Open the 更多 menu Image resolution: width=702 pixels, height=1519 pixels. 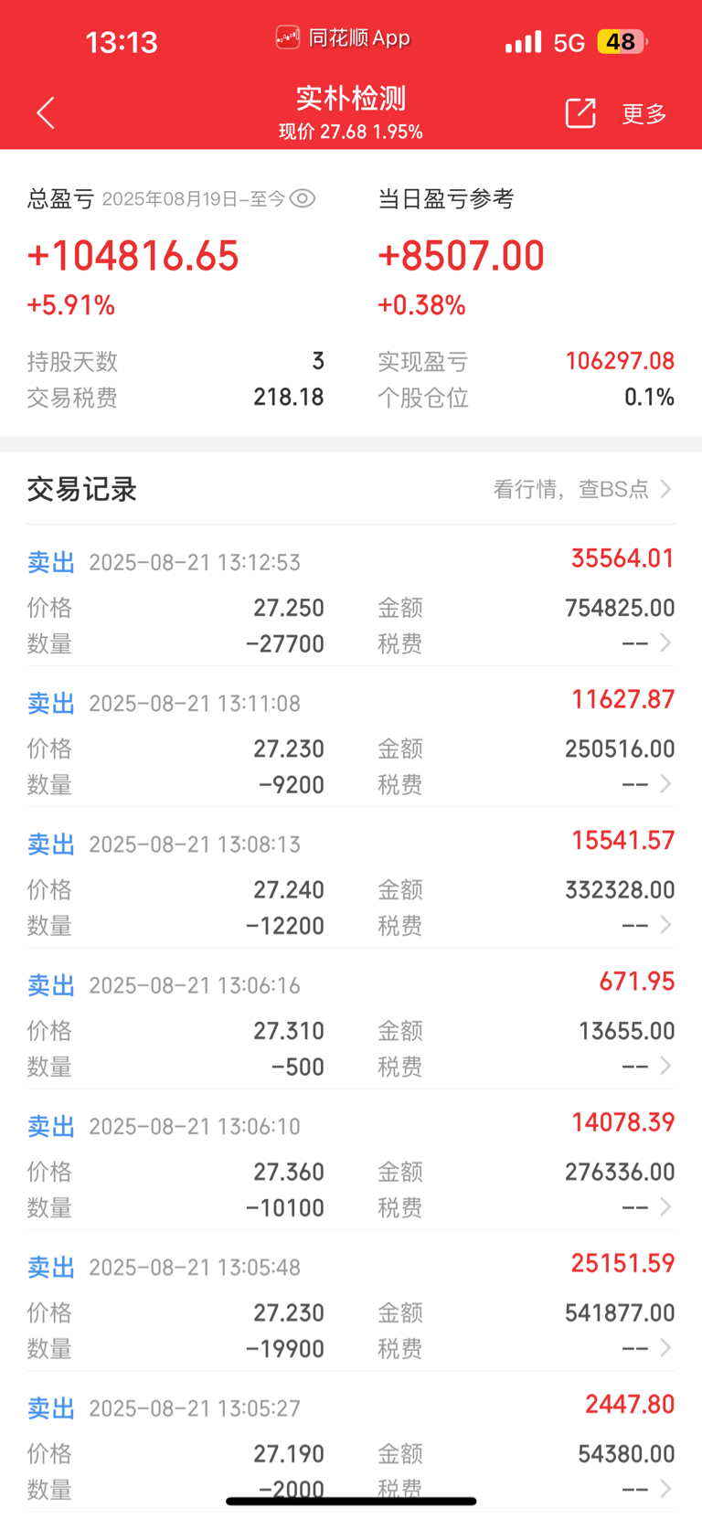pos(644,113)
